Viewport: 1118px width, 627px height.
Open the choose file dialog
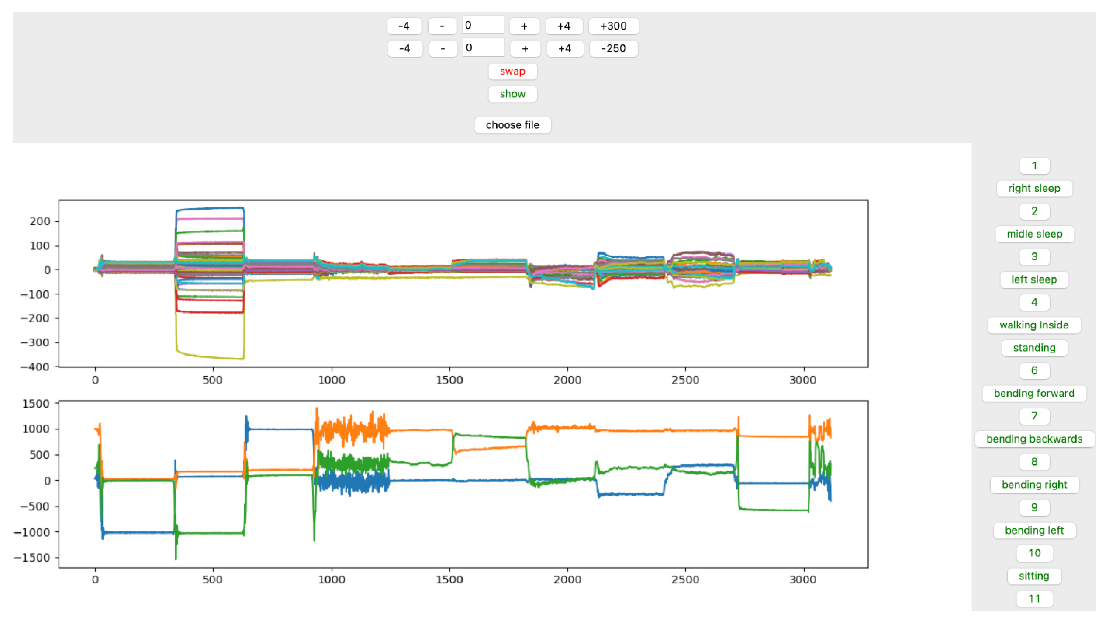[x=512, y=125]
